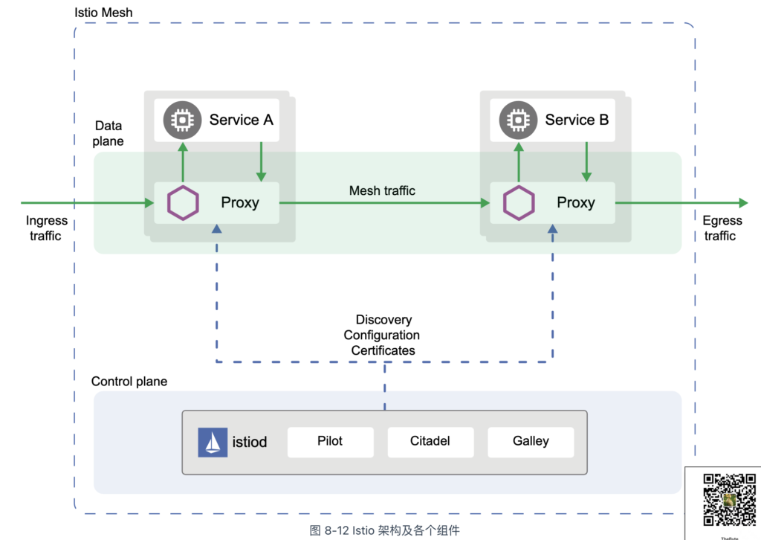Click the 'Ingress traffic' label
Image resolution: width=761 pixels, height=540 pixels.
click(x=46, y=228)
